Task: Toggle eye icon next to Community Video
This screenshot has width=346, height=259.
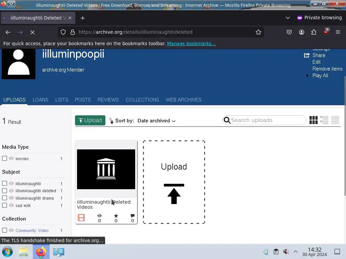Action: [11, 230]
